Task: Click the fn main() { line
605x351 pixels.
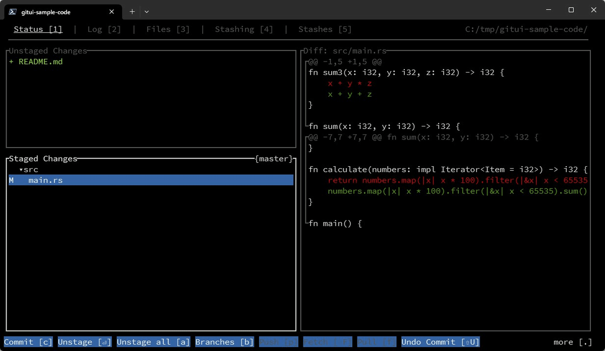Action: pyautogui.click(x=335, y=223)
